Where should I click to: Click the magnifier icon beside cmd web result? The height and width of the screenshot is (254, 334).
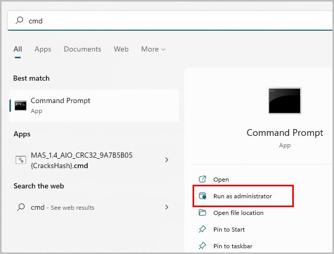(x=21, y=207)
